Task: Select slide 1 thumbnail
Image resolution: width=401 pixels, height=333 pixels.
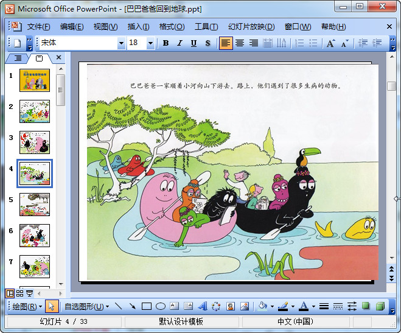Action: [x=35, y=80]
